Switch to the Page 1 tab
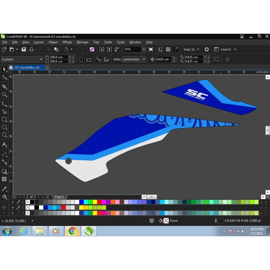 point(59,197)
